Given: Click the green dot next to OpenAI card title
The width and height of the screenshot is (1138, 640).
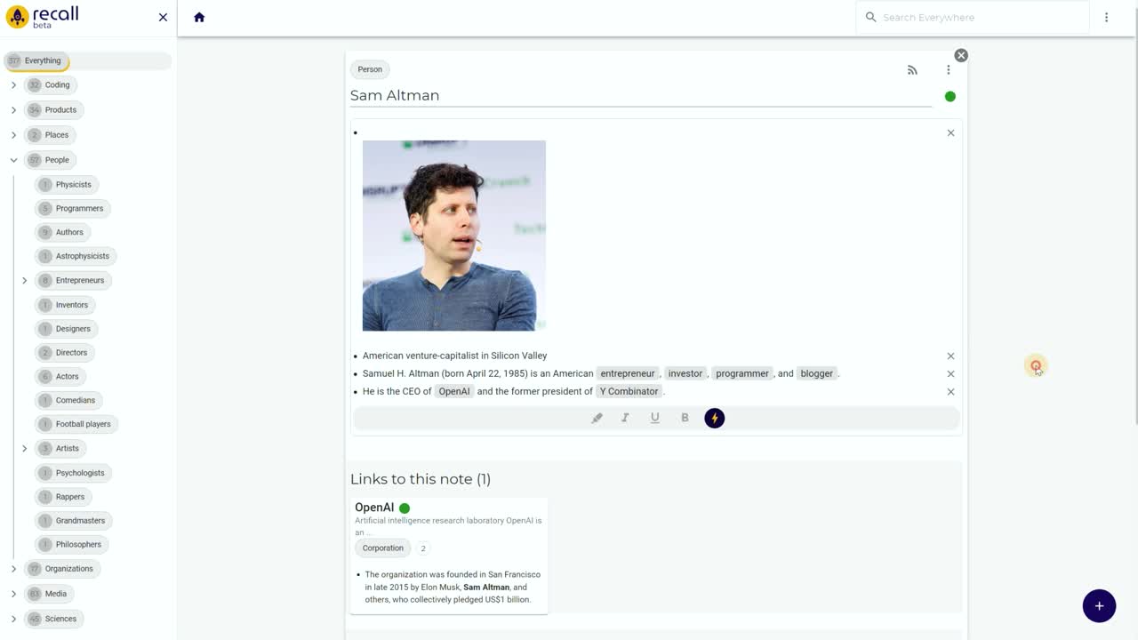Looking at the screenshot, I should (405, 508).
